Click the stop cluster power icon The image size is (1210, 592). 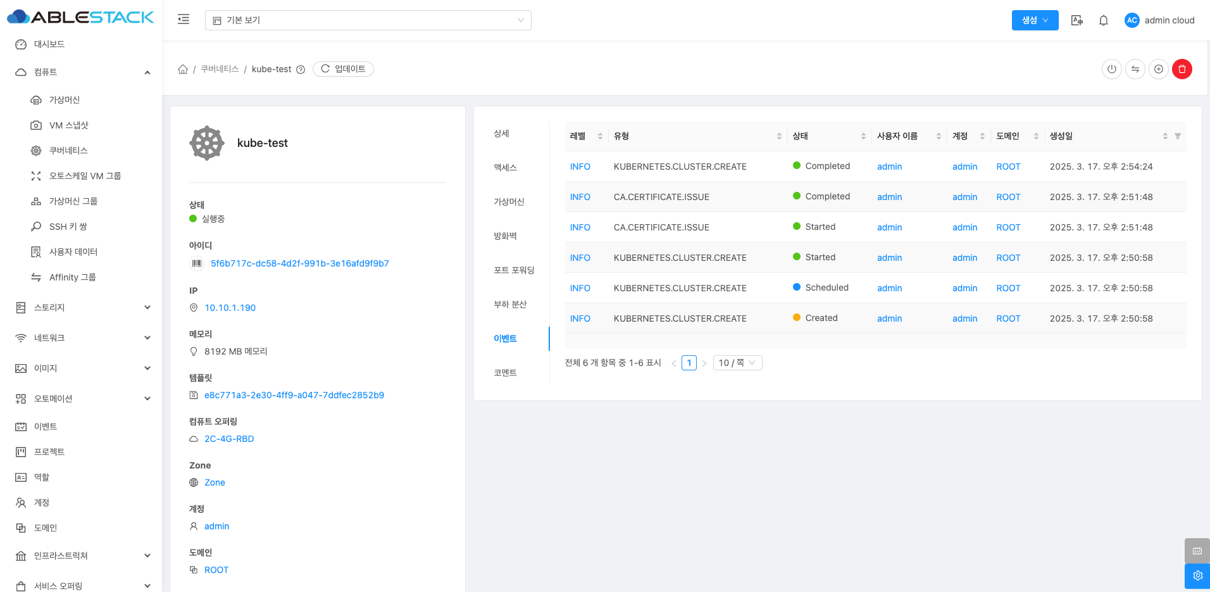(x=1111, y=69)
